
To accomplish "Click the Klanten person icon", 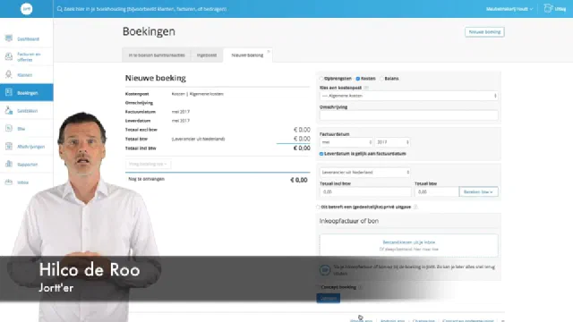I will 9,74.
